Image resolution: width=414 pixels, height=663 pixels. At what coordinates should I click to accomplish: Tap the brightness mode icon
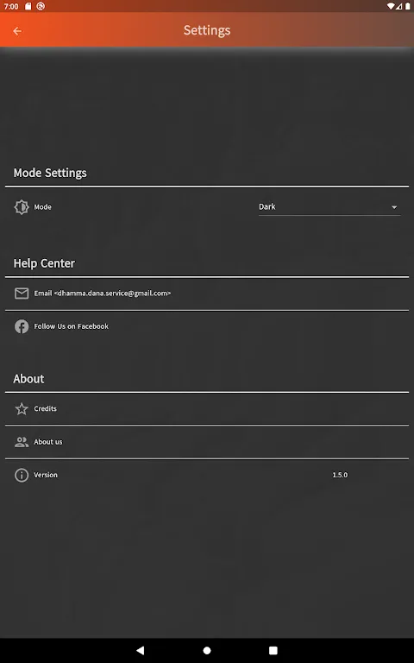(x=22, y=207)
